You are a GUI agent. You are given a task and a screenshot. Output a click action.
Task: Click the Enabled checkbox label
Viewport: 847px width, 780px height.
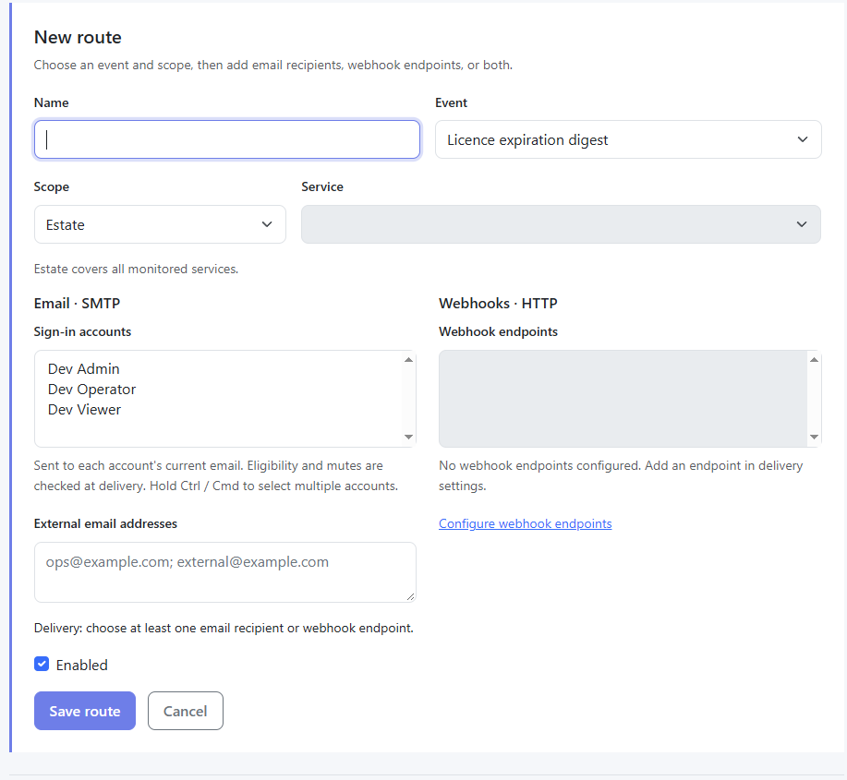[x=81, y=665]
